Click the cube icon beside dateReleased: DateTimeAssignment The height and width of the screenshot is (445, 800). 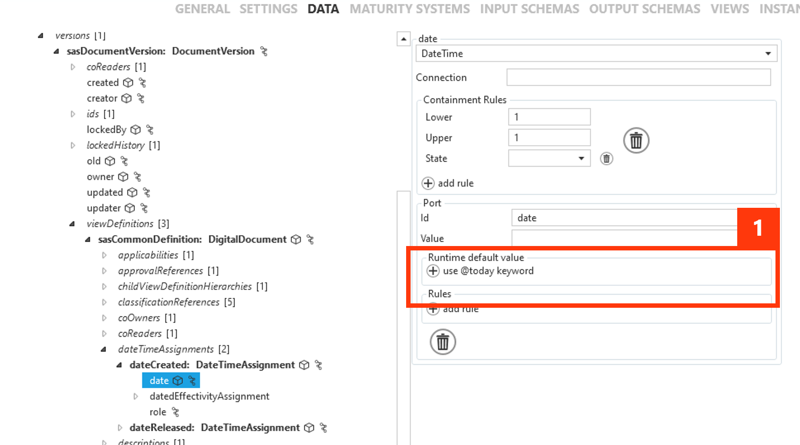[x=309, y=427]
